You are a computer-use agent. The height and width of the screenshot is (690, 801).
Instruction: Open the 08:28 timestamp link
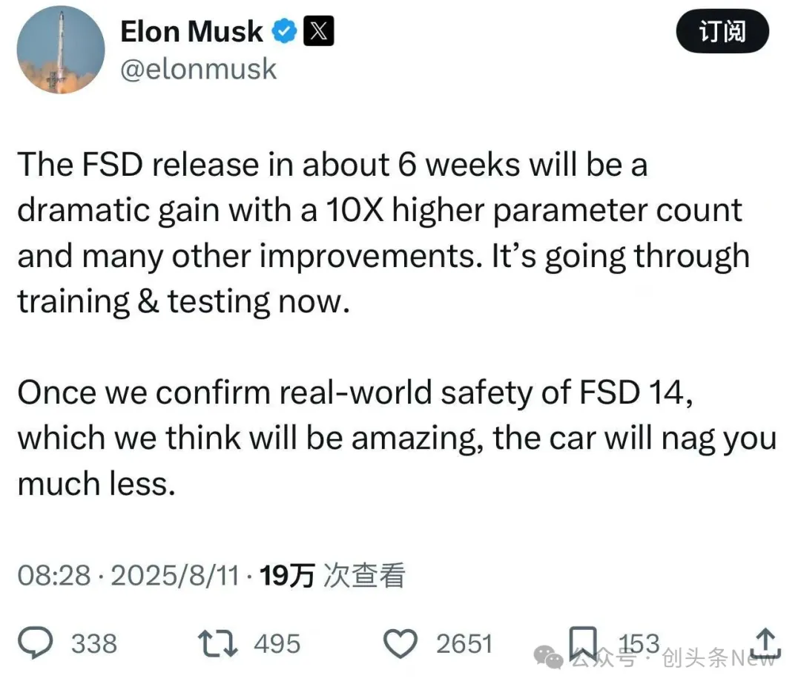coord(54,575)
